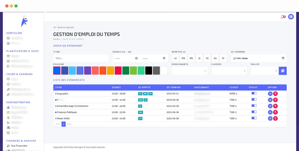Select SA repeat day button
Image resolution: width=299 pixels, height=151 pixels.
pyautogui.click(x=215, y=58)
